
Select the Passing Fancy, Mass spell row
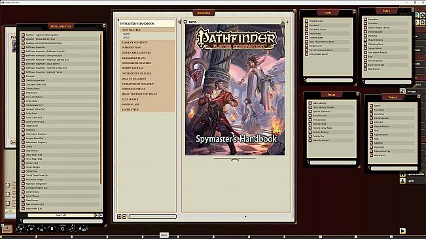click(331, 128)
